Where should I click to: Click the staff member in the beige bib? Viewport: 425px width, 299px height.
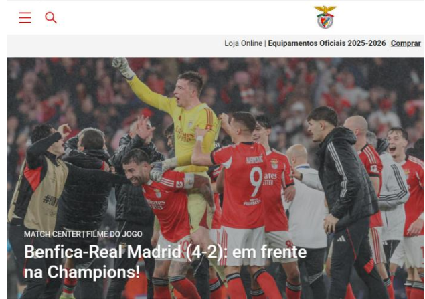point(41,195)
